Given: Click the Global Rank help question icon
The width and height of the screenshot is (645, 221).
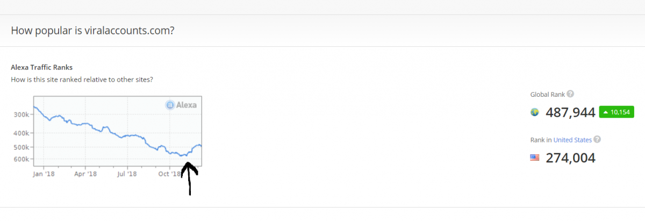Looking at the screenshot, I should (x=570, y=94).
